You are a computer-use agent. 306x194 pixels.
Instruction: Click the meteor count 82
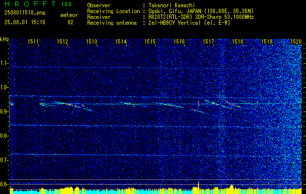[71, 22]
